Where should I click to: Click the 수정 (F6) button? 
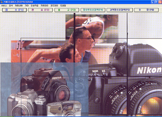click(146, 10)
